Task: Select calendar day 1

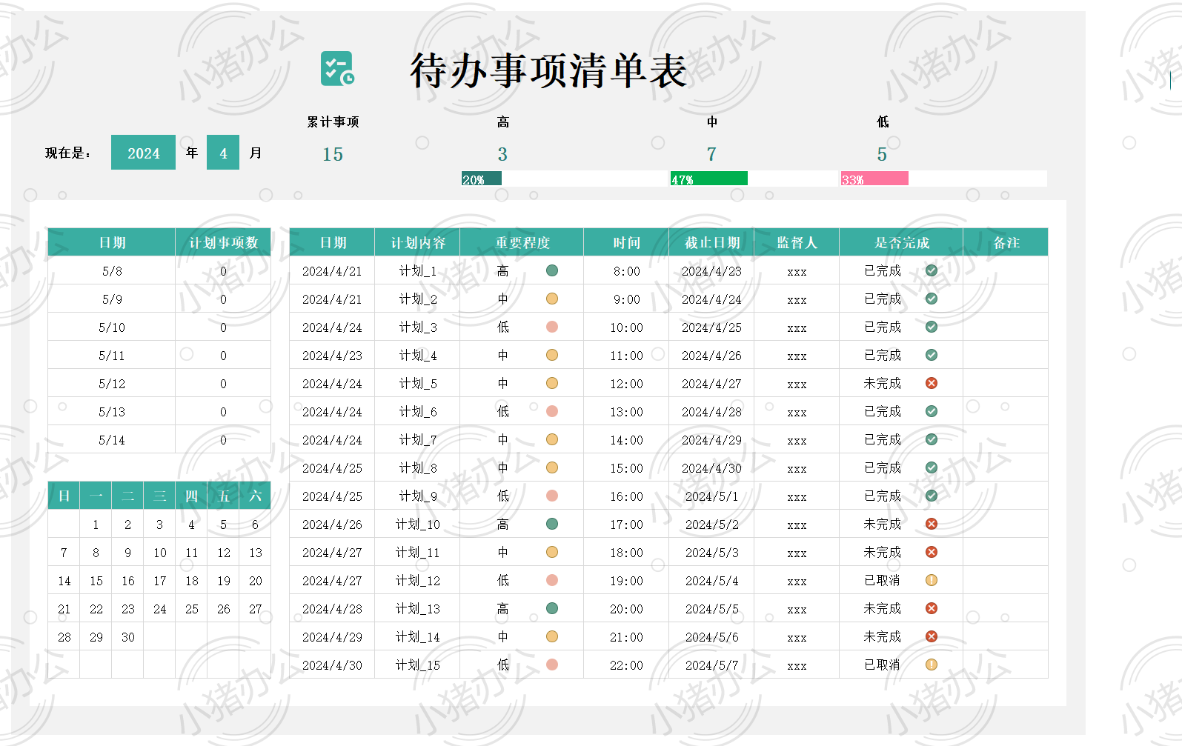Action: tap(96, 524)
